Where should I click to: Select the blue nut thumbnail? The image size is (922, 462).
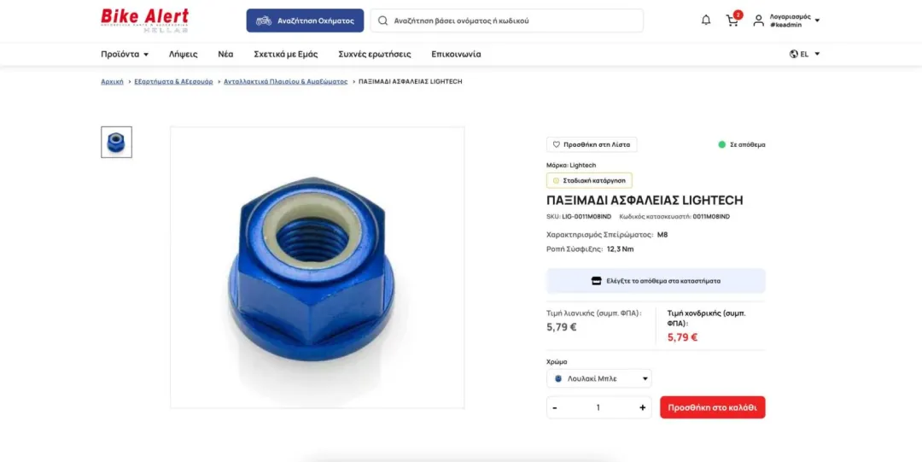pyautogui.click(x=116, y=142)
